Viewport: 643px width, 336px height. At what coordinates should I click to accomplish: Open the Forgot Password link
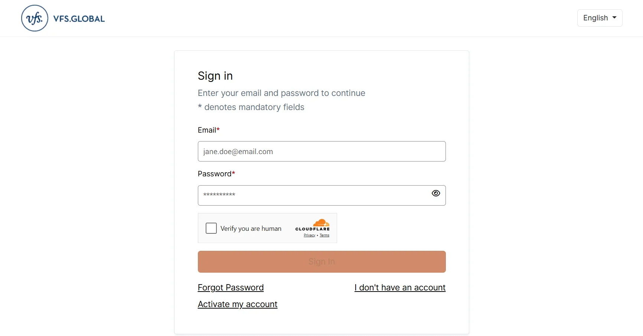[231, 287]
